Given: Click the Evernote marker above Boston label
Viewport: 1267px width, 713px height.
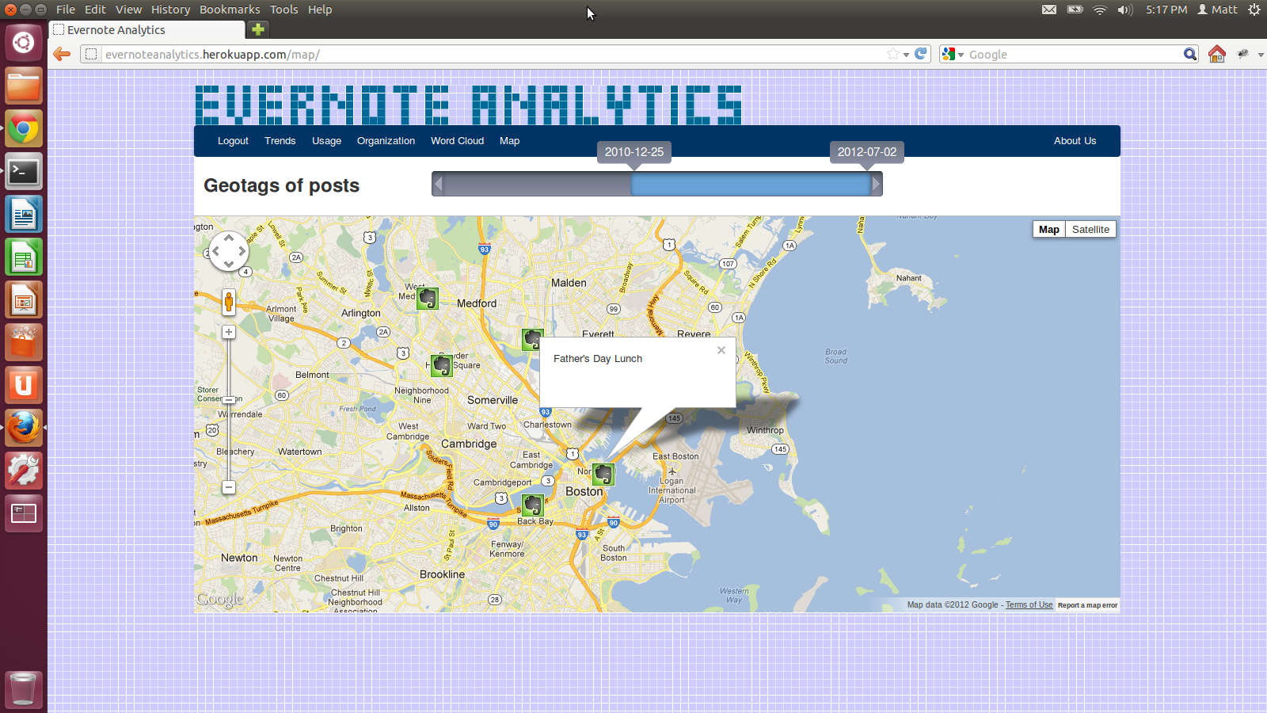Looking at the screenshot, I should pyautogui.click(x=603, y=475).
